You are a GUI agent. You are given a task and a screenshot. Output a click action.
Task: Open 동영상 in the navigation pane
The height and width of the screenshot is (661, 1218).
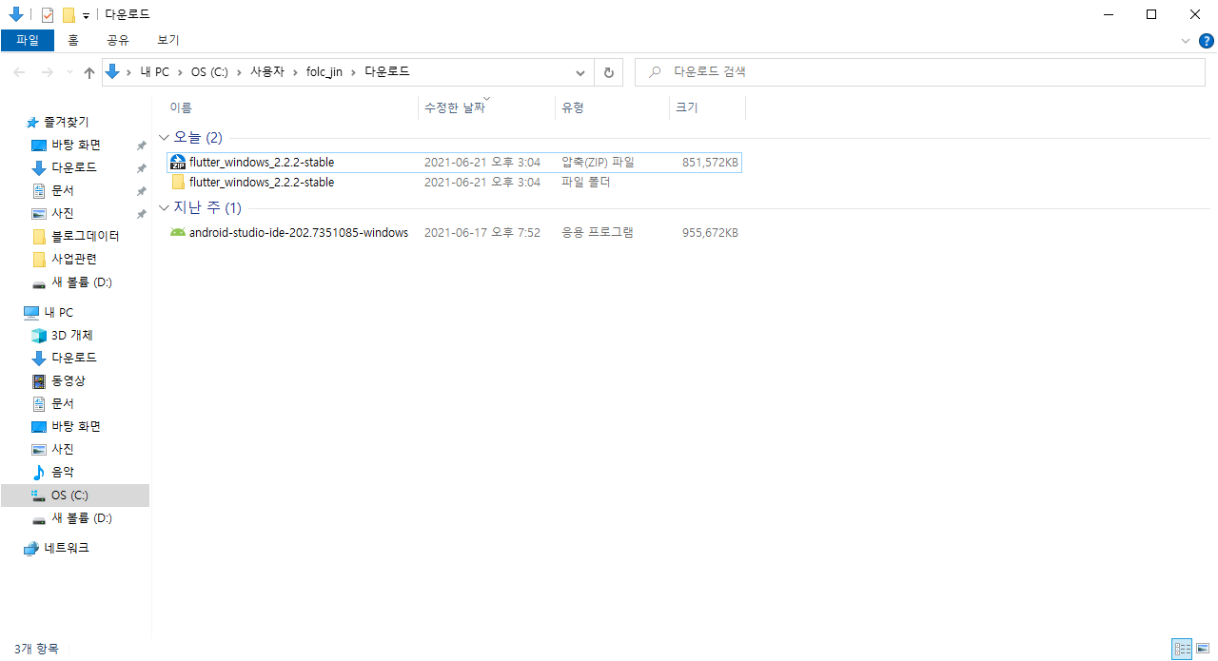click(69, 381)
